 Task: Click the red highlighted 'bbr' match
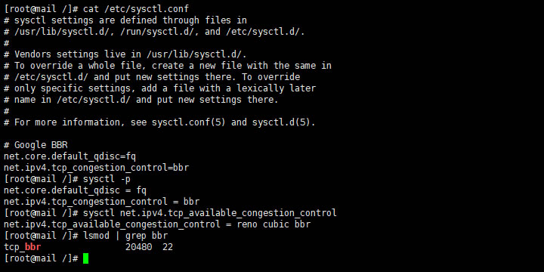[x=33, y=247]
